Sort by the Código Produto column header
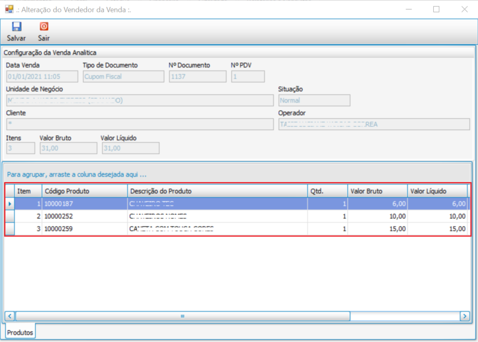 [x=84, y=191]
